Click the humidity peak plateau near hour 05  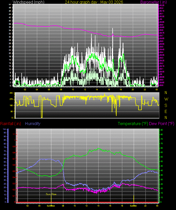46,159
